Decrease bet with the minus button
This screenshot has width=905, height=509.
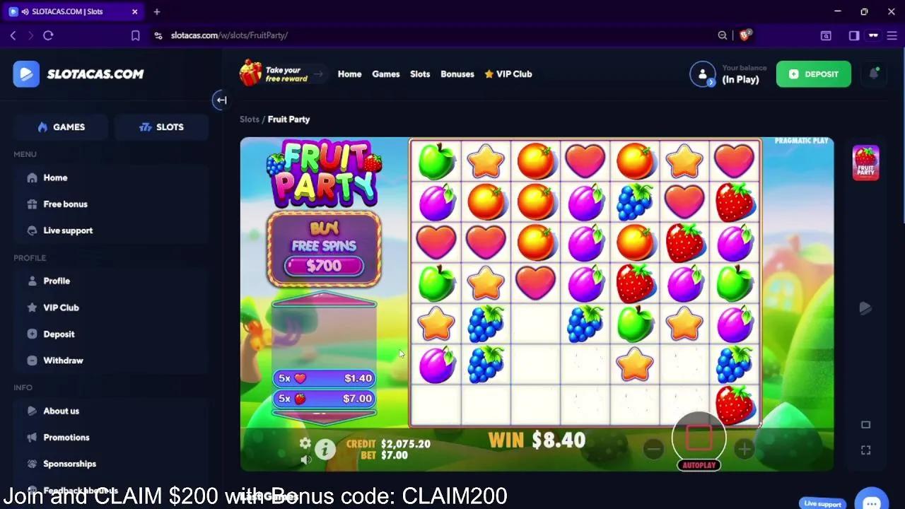point(654,449)
